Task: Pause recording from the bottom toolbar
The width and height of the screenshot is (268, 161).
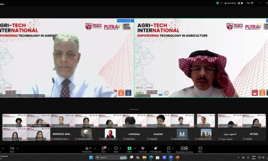Action: pos(182,148)
